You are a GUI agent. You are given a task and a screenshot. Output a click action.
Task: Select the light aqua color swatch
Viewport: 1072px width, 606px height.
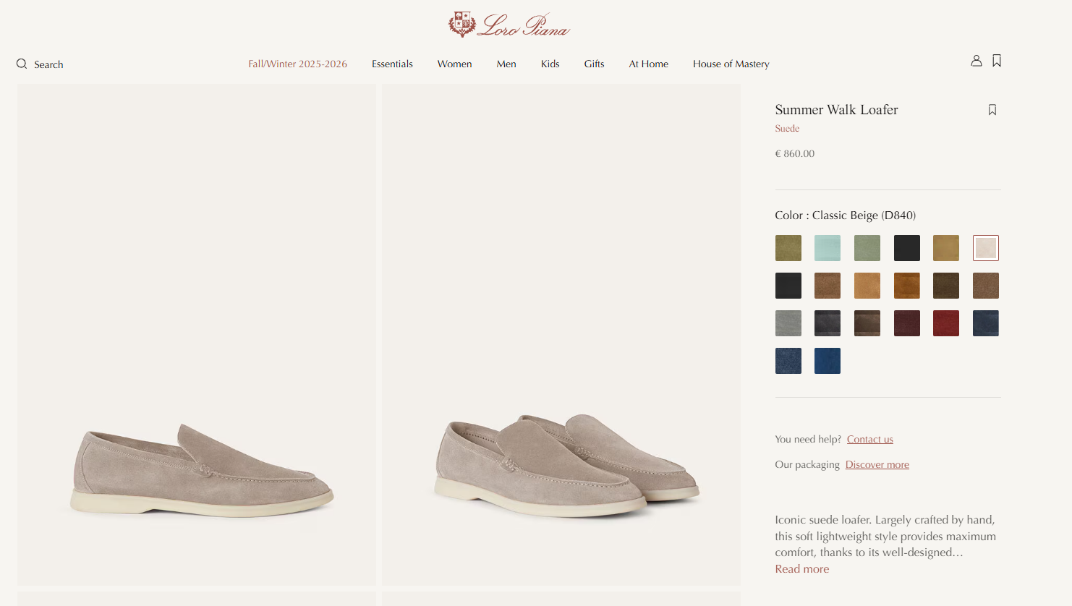[828, 248]
